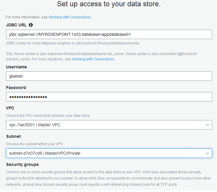Focus the JDBC URL input field
Image resolution: width=217 pixels, height=192 pixels.
point(109,34)
